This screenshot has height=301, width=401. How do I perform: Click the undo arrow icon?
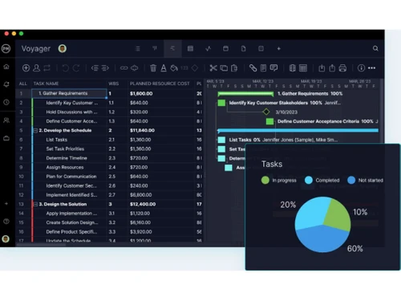point(65,68)
